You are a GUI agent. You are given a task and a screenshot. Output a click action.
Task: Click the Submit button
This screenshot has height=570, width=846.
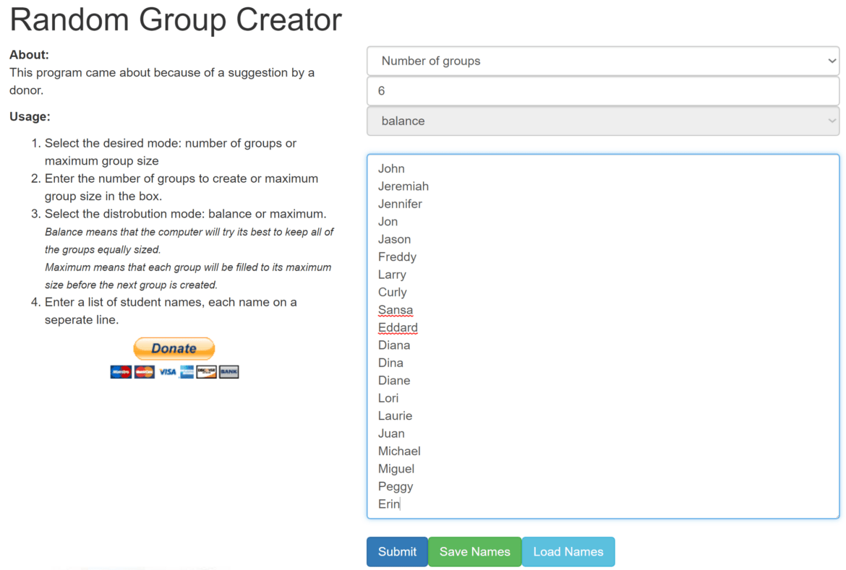[396, 551]
